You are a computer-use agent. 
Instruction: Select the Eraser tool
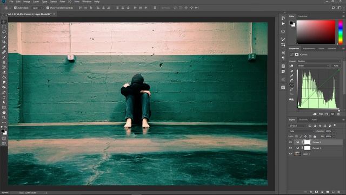point(4,72)
